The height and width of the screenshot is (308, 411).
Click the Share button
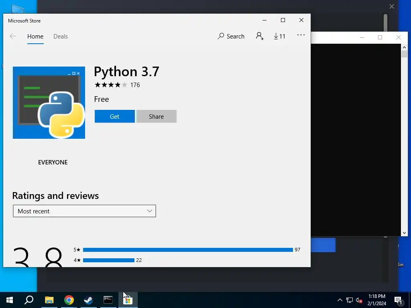click(x=157, y=116)
